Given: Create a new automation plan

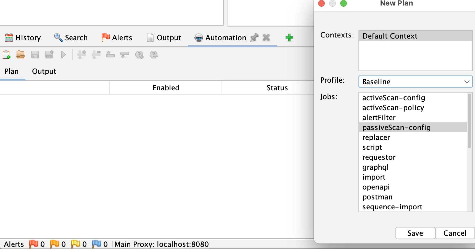Looking at the screenshot, I should [7, 55].
